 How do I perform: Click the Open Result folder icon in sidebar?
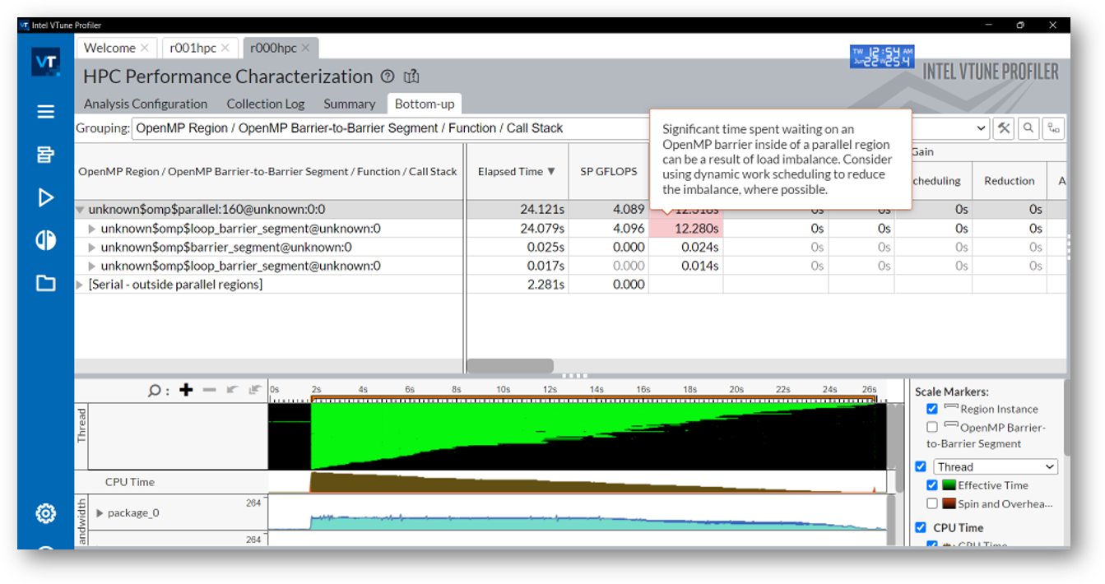(x=46, y=283)
